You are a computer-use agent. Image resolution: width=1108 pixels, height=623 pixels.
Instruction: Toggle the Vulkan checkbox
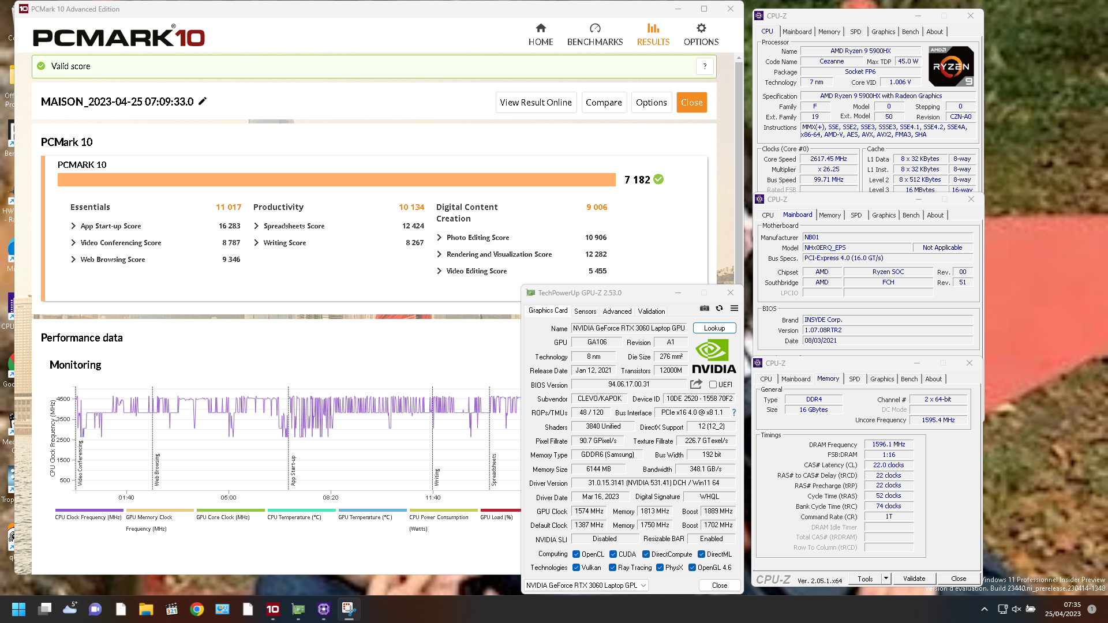(x=576, y=568)
